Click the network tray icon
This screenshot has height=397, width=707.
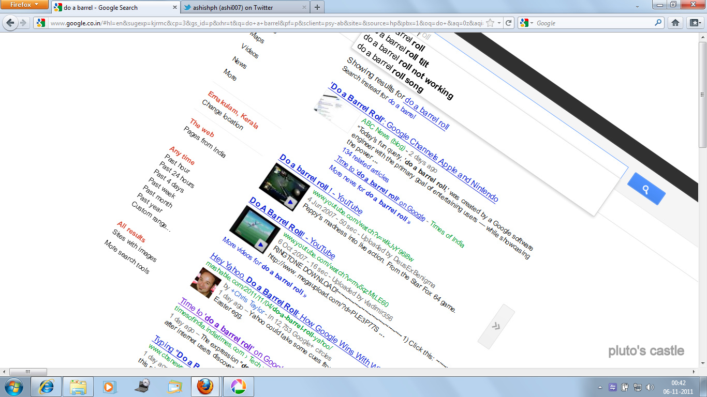pyautogui.click(x=638, y=387)
